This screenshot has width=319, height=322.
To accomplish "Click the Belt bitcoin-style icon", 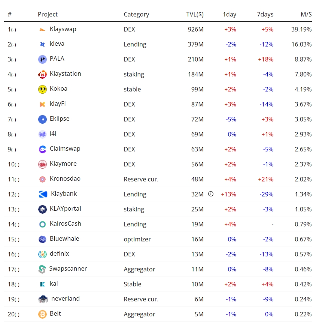I will tap(42, 314).
